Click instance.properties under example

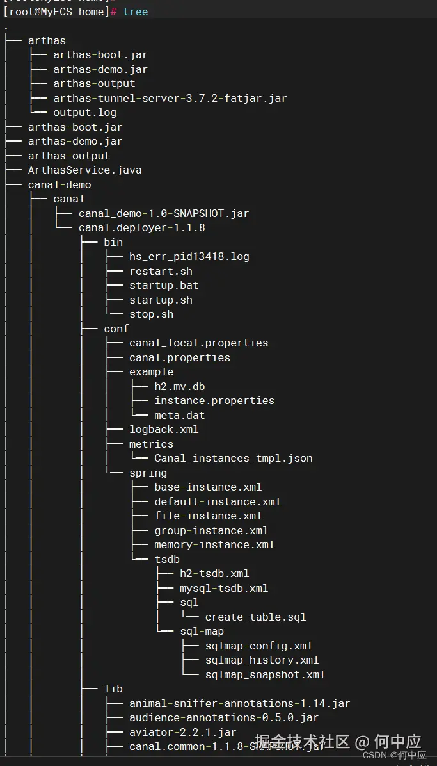pos(214,401)
